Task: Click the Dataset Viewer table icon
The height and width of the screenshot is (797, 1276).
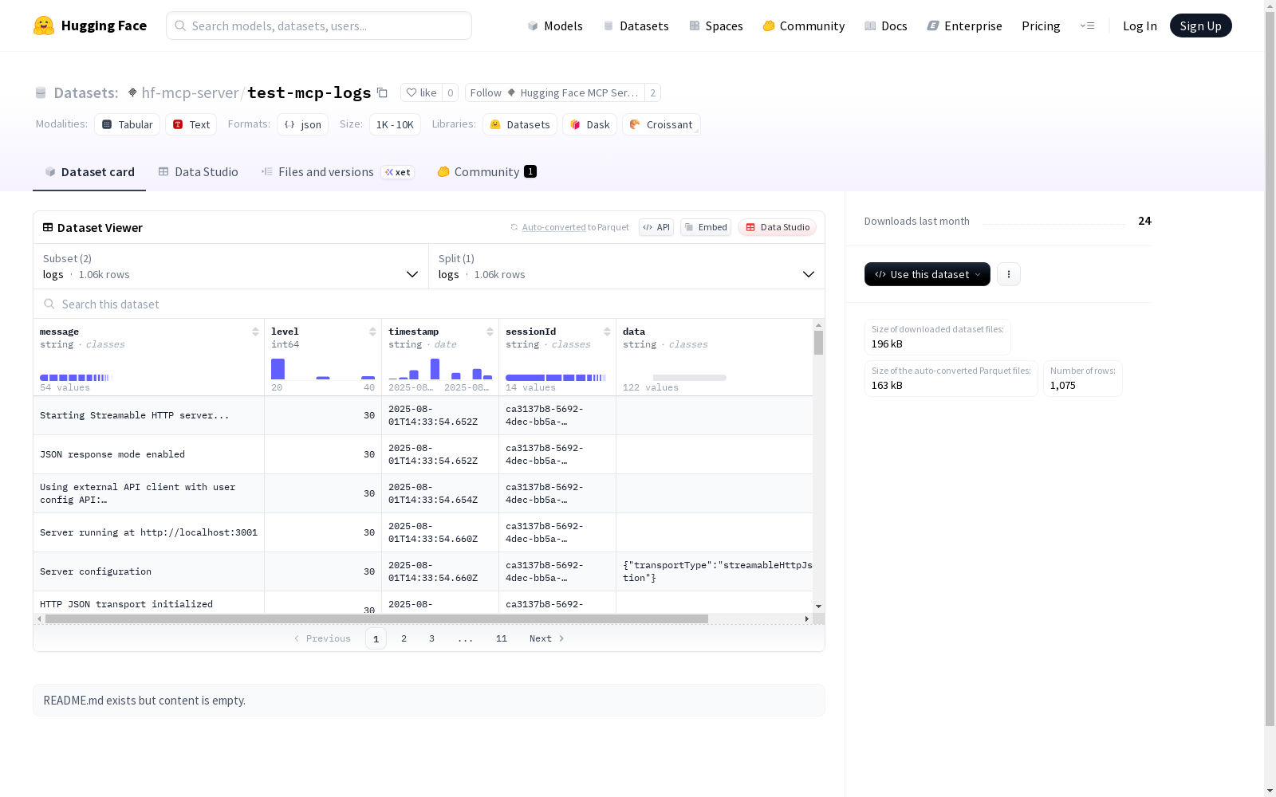Action: point(48,227)
